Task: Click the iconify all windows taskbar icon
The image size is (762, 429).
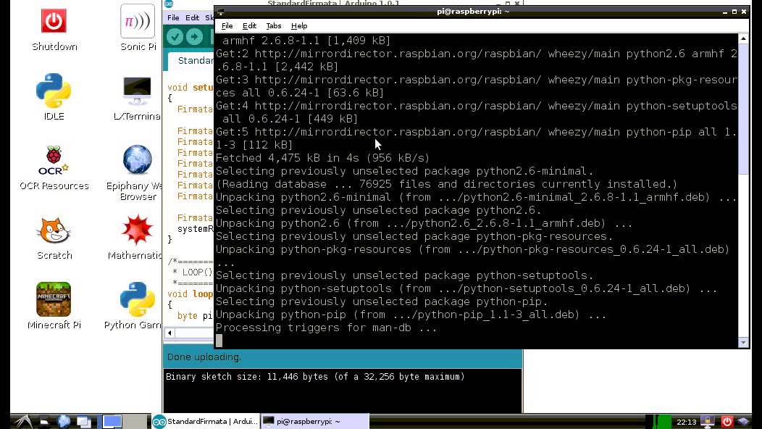Action: click(83, 422)
